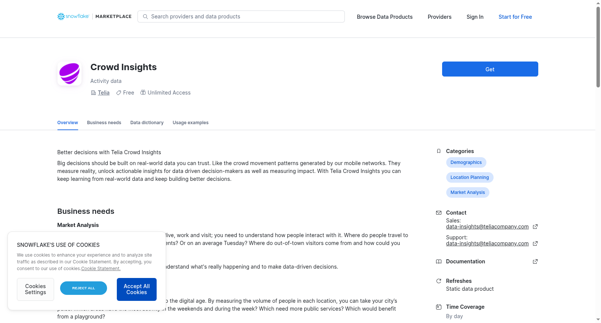Viewport: 601px width, 323px height.
Task: Click the Support data-insights email link
Action: click(x=487, y=243)
